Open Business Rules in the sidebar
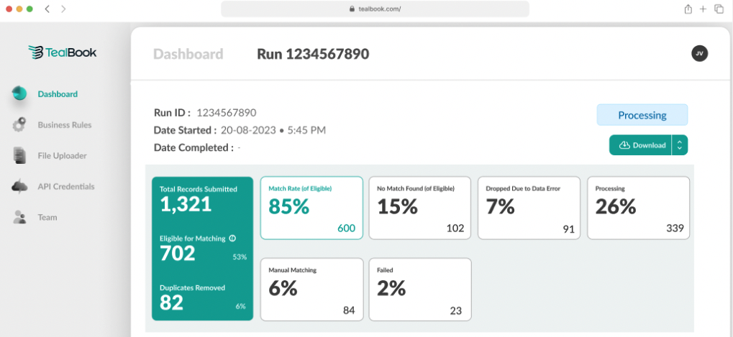733x337 pixels. tap(65, 124)
